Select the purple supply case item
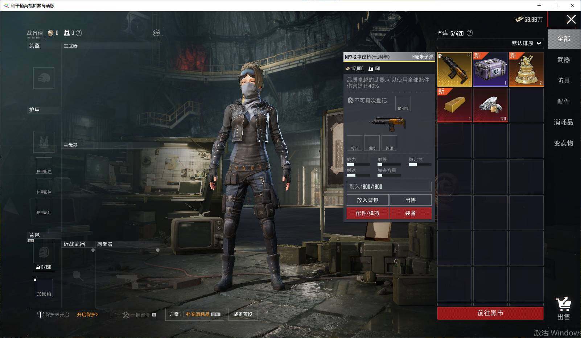581x338 pixels. 490,69
